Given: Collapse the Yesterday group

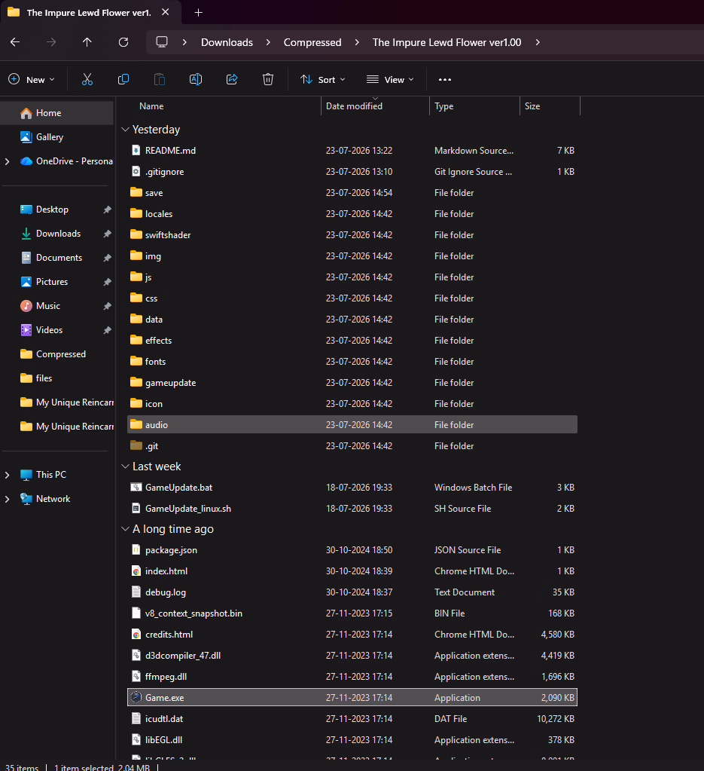Looking at the screenshot, I should point(125,130).
